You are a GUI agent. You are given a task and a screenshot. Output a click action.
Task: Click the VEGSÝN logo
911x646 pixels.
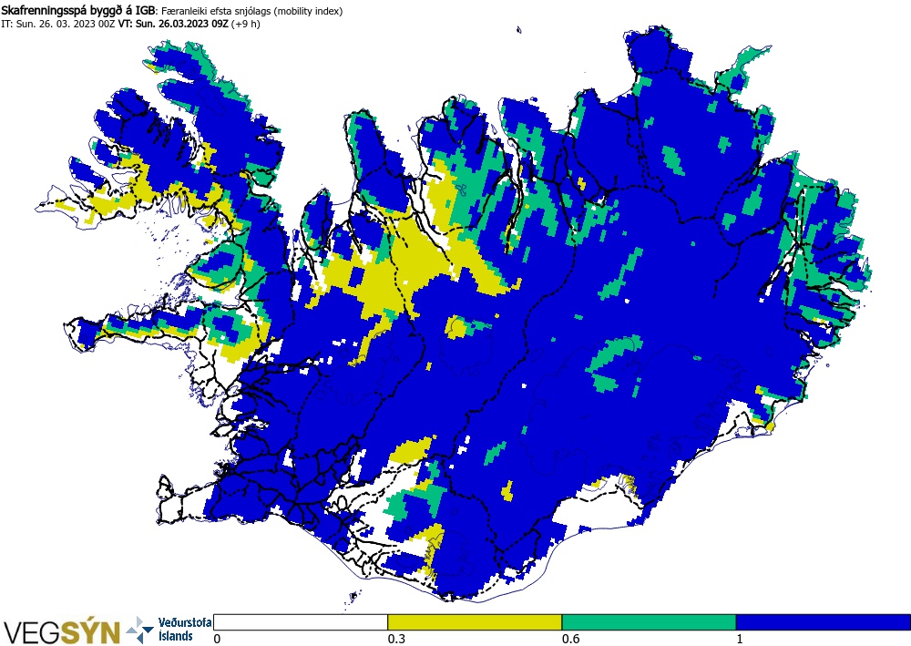61,631
